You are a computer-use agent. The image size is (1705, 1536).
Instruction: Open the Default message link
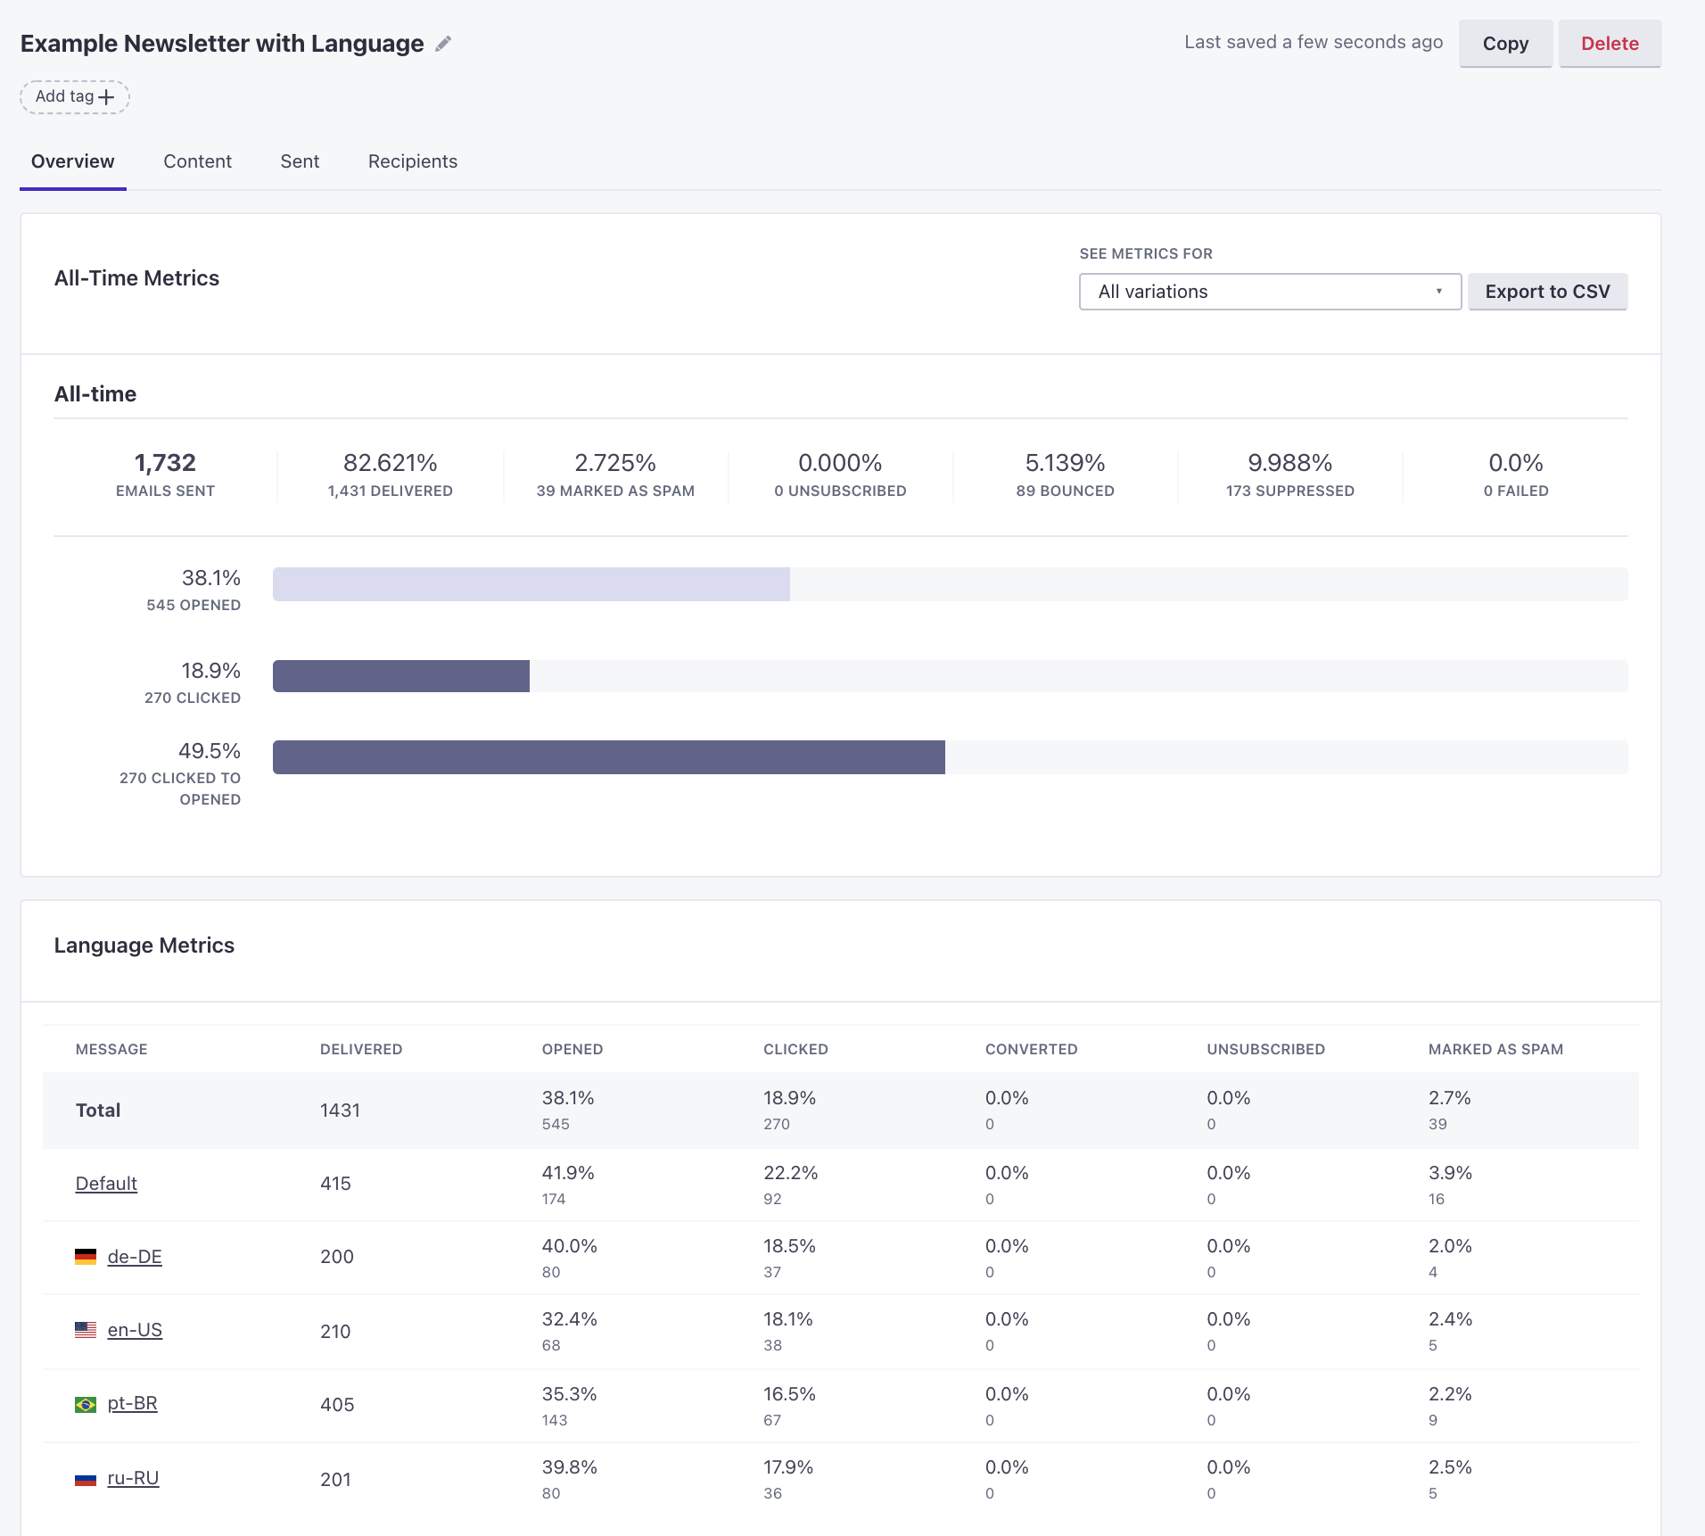(x=106, y=1184)
